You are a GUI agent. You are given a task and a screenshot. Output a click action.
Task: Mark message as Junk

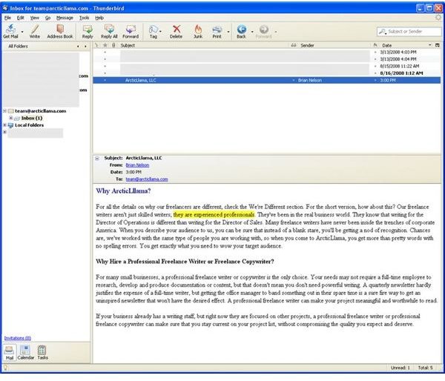(198, 31)
